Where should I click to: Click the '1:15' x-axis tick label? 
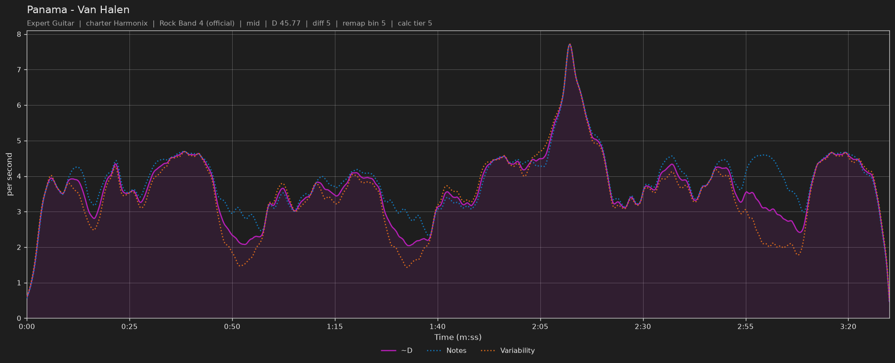(x=335, y=326)
